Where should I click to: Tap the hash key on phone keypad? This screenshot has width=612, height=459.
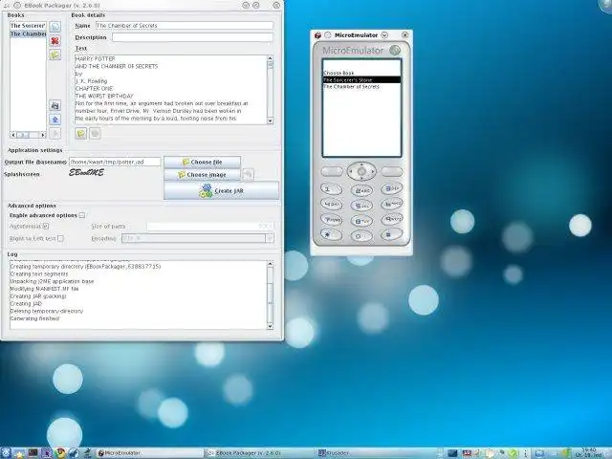click(391, 234)
